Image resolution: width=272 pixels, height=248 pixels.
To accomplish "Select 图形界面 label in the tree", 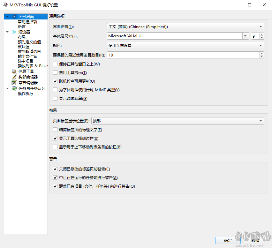I will [26, 17].
